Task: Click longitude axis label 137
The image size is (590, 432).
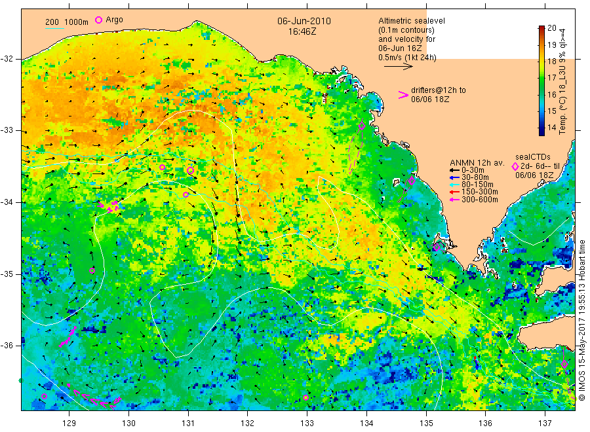Action: (545, 423)
